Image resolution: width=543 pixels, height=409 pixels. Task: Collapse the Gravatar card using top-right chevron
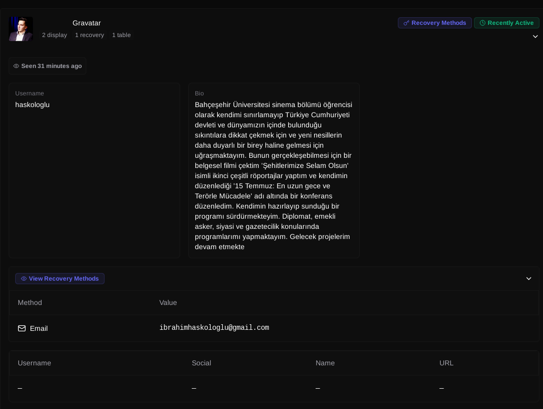click(535, 37)
